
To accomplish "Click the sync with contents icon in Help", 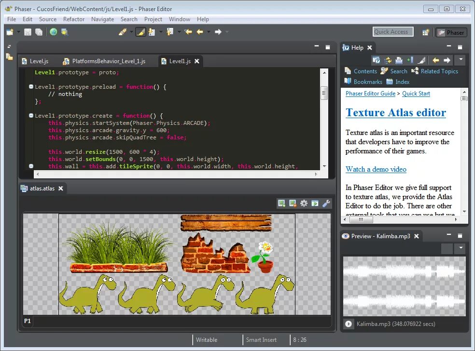I will click(x=388, y=60).
